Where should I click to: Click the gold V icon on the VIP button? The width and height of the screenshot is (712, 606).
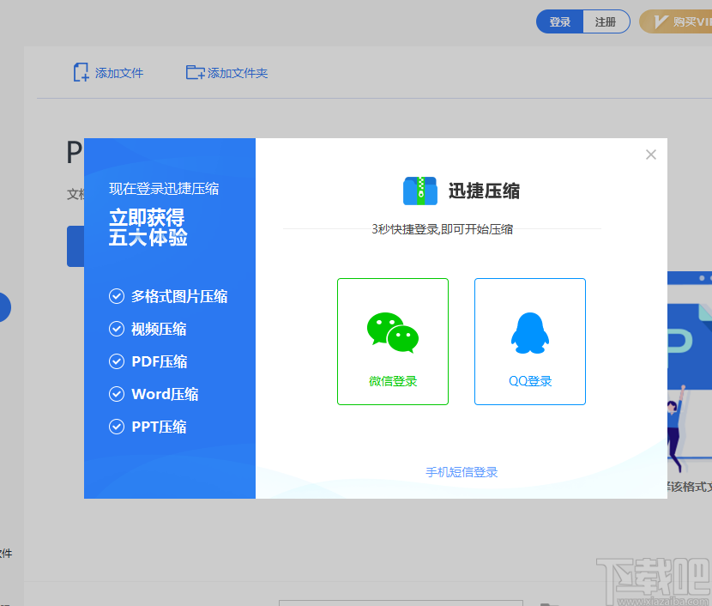tap(661, 21)
